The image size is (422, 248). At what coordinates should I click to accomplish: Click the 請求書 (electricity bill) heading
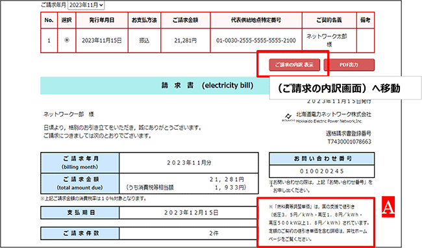(207, 86)
